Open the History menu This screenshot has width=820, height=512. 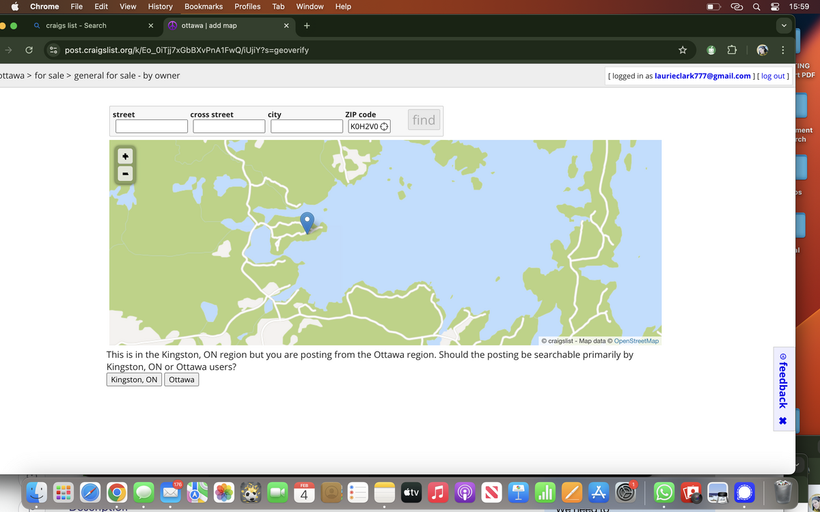161,7
